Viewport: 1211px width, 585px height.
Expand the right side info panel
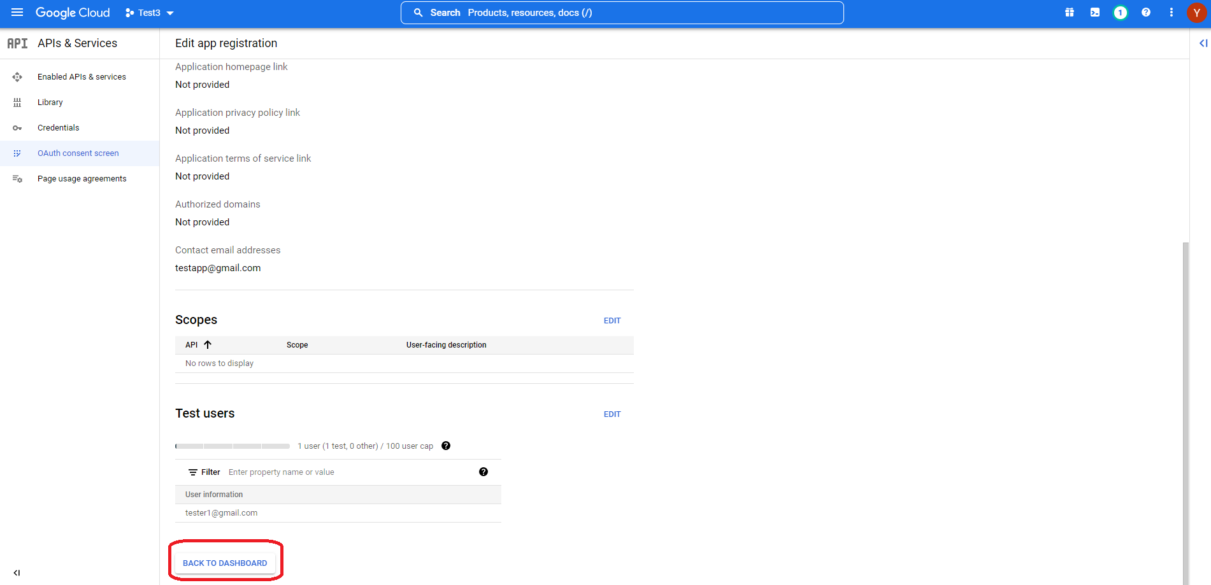tap(1203, 43)
